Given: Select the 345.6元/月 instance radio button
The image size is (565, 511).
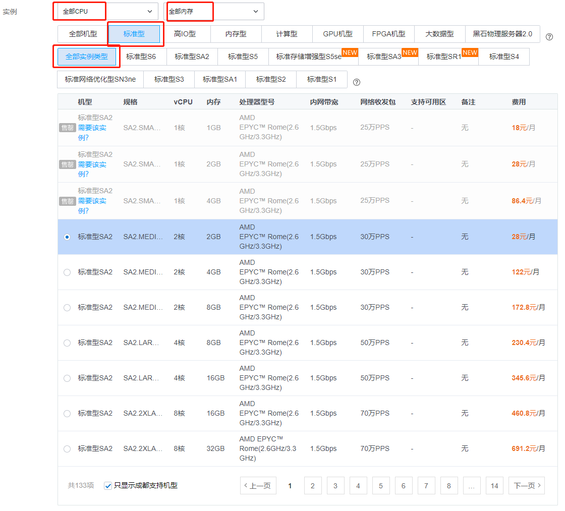Looking at the screenshot, I should 67,378.
